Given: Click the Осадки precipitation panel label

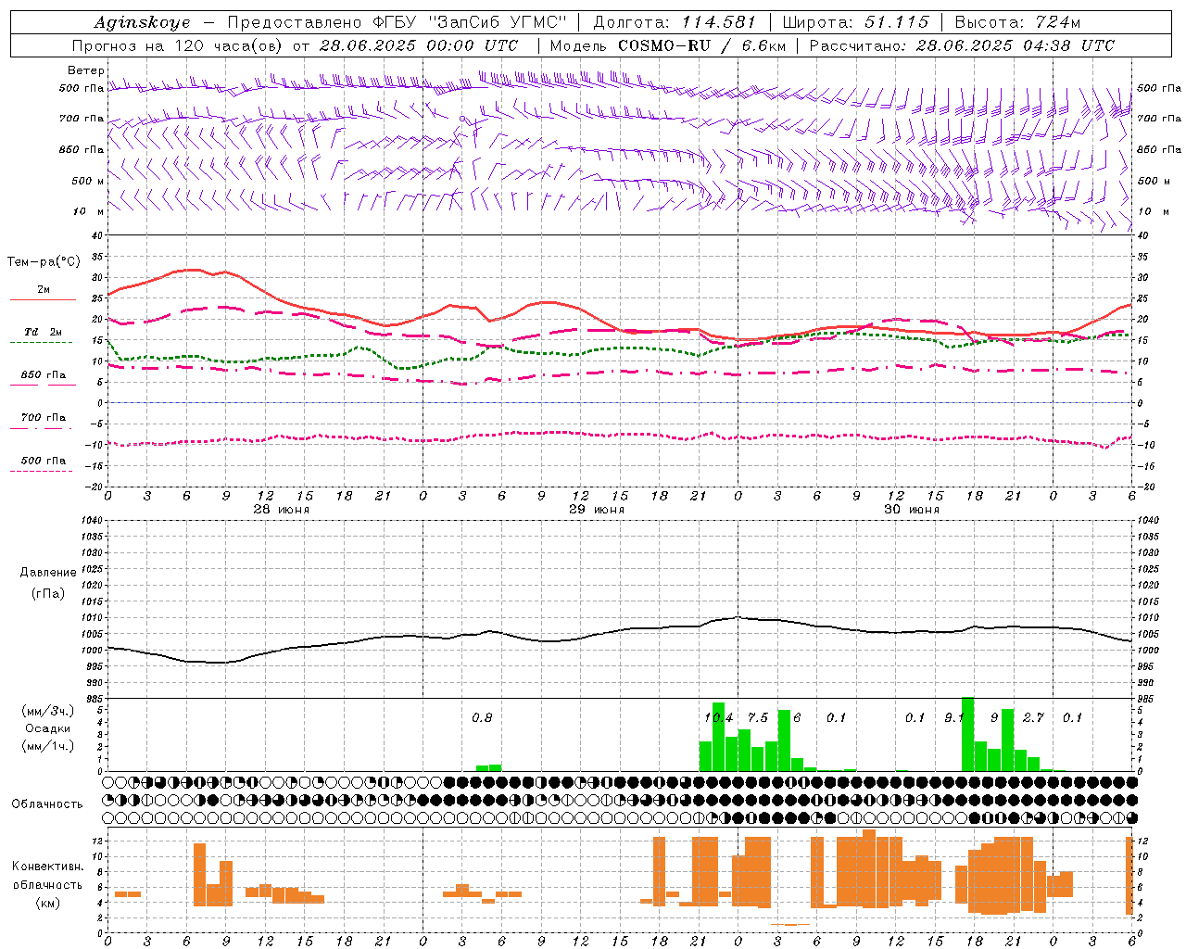Looking at the screenshot, I should point(48,728).
